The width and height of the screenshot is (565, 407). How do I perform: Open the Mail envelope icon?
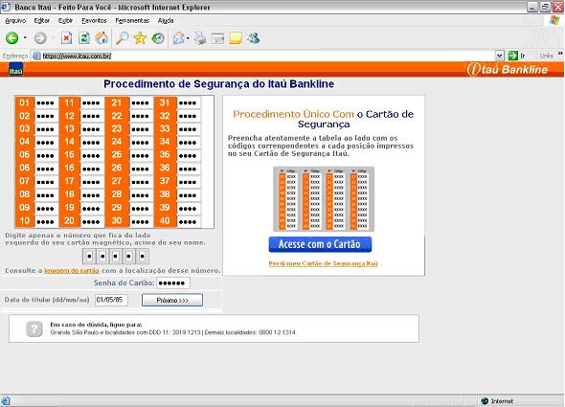click(x=179, y=38)
